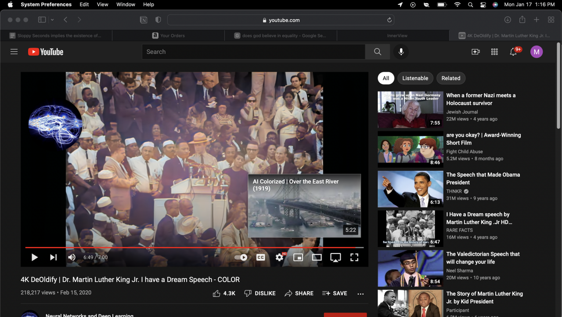Open the View menu
The height and width of the screenshot is (317, 562).
[102, 4]
